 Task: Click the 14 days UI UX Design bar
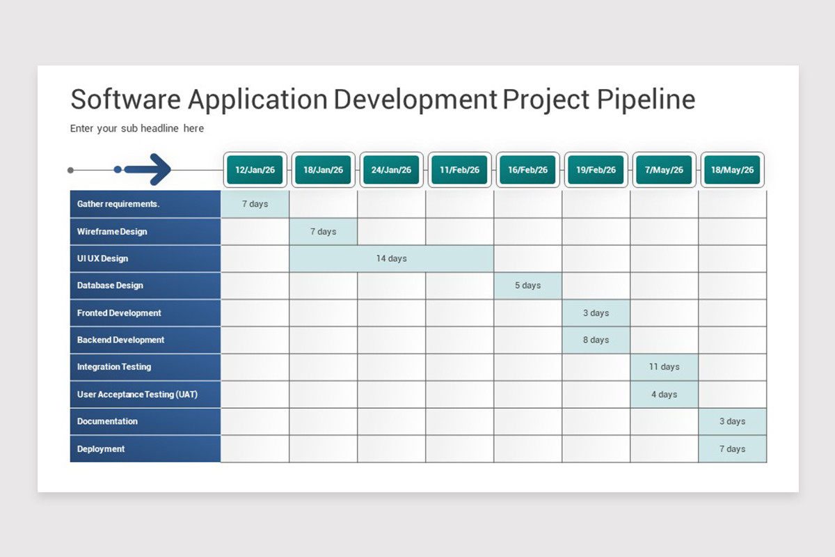click(391, 258)
